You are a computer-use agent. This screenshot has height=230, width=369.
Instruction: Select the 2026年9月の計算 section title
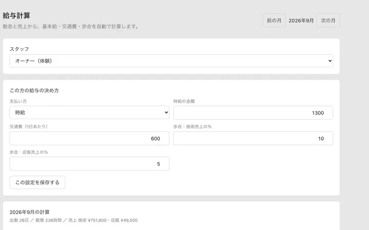[30, 212]
